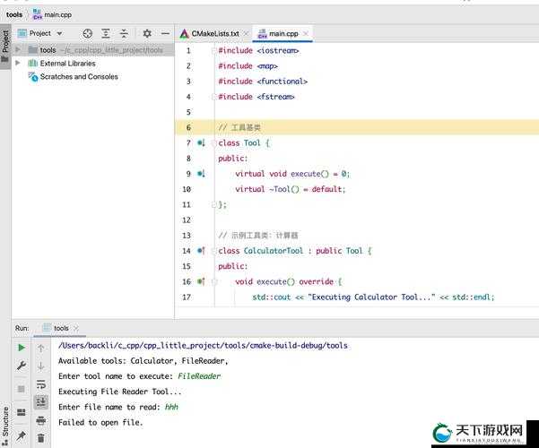Hide the Project panel with minus icon
This screenshot has height=448, width=539.
click(165, 33)
